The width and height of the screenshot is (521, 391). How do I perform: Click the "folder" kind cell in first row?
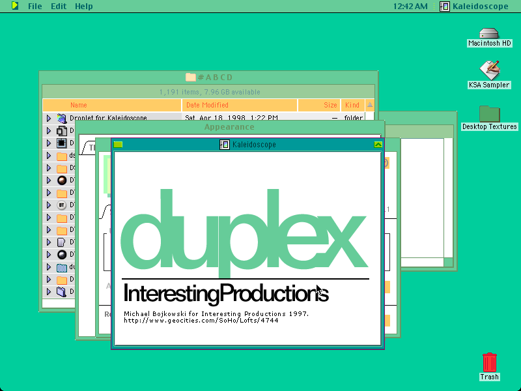[x=353, y=118]
